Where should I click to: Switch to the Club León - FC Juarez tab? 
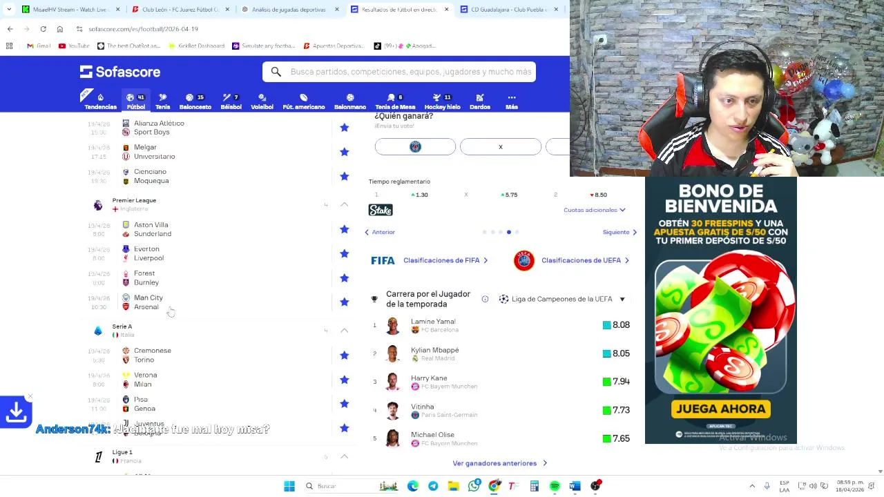180,10
